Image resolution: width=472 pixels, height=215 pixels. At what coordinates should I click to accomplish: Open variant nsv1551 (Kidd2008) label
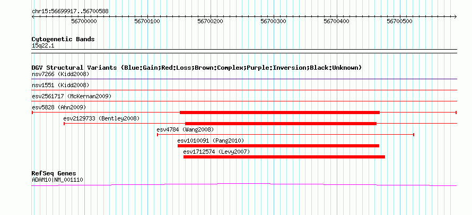coord(60,85)
